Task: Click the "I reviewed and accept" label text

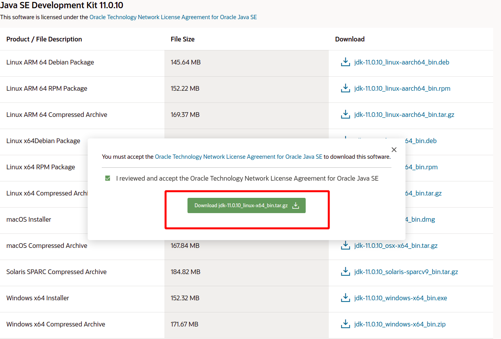Action: (247, 178)
